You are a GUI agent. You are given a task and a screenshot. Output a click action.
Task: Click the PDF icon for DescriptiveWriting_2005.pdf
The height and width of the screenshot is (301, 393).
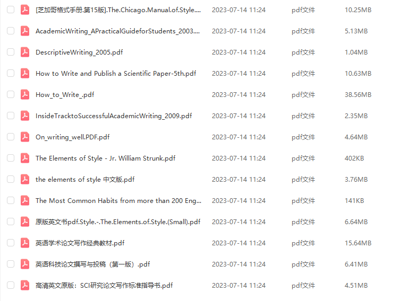25,52
